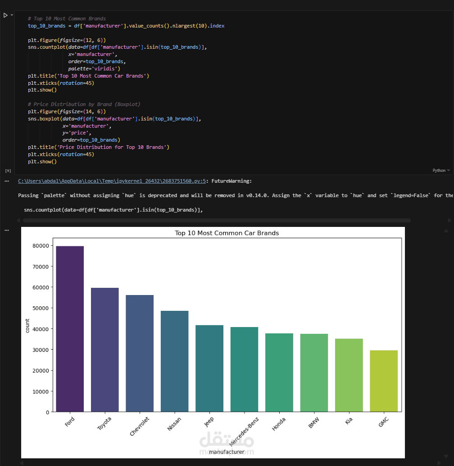Click the Jeep bar in the chart

pyautogui.click(x=209, y=369)
